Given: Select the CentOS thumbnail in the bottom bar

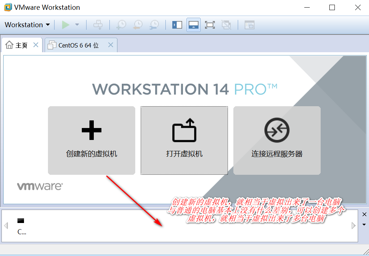Looking at the screenshot, I should pyautogui.click(x=21, y=226).
